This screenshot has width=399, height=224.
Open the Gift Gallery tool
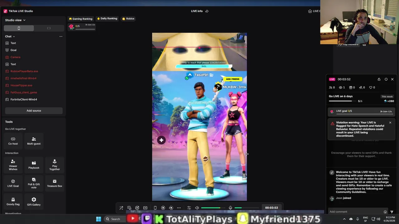click(x=34, y=202)
